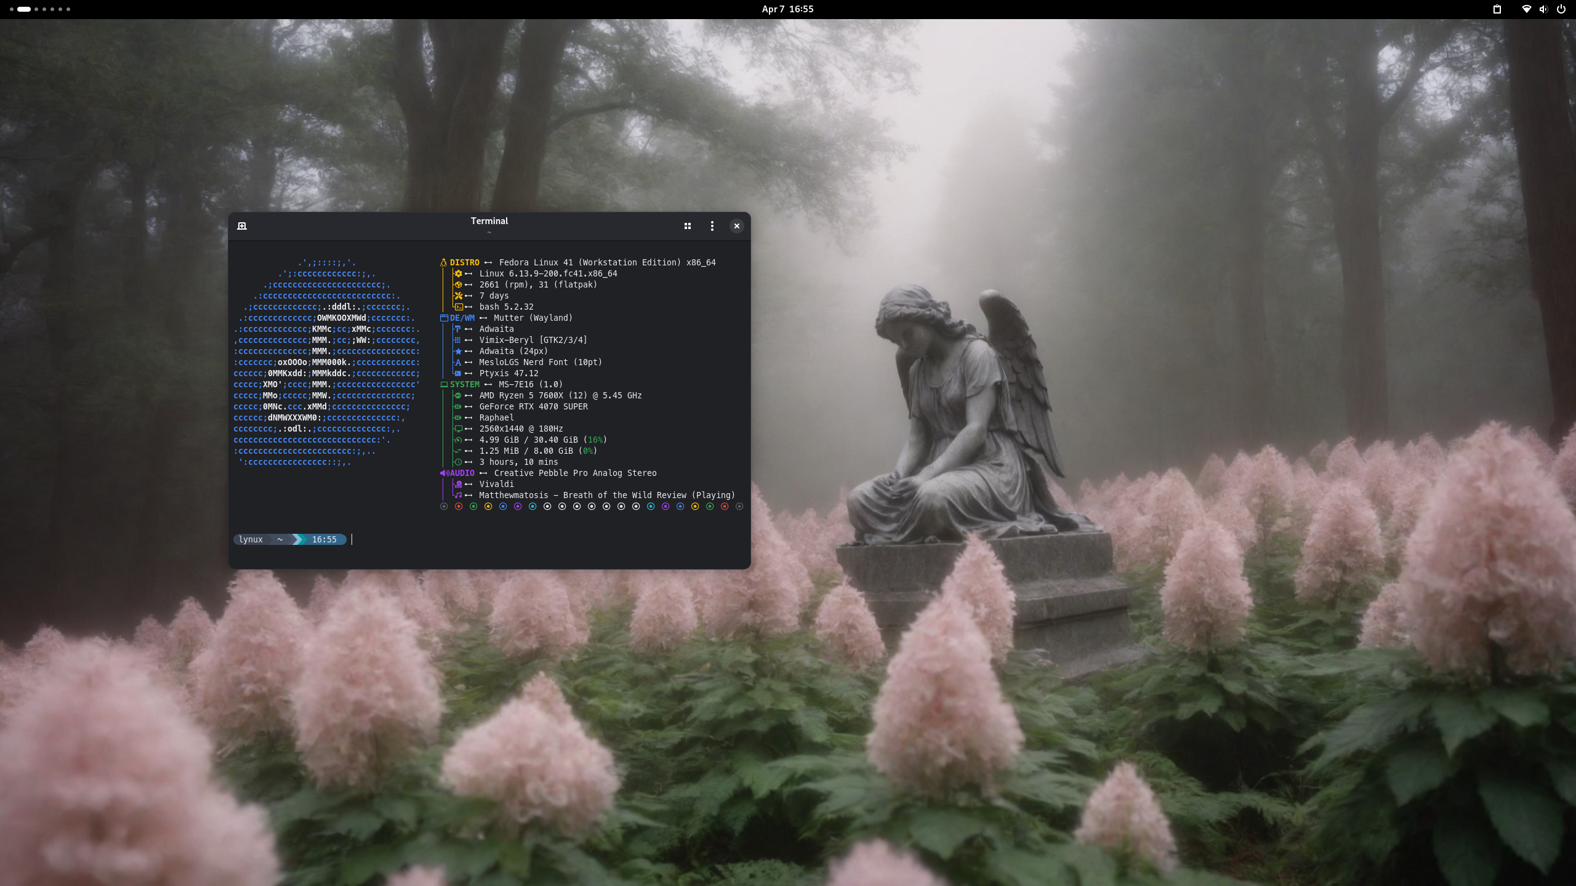The image size is (1576, 886).
Task: Click the DE/WM label
Action: click(x=462, y=318)
